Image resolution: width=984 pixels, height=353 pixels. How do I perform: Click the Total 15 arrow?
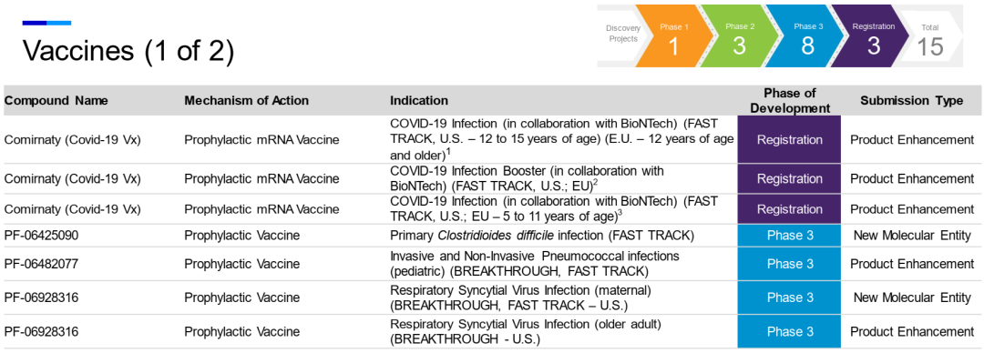coord(934,36)
